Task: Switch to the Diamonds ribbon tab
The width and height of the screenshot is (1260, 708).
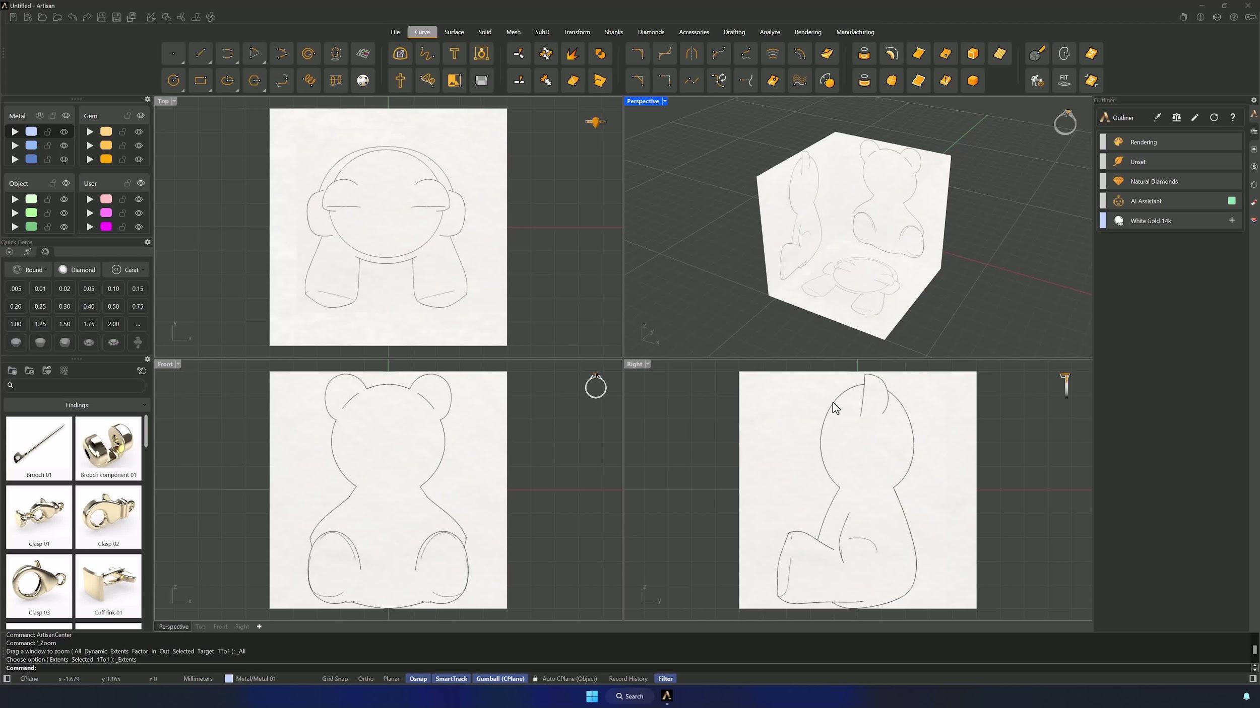Action: [x=651, y=32]
